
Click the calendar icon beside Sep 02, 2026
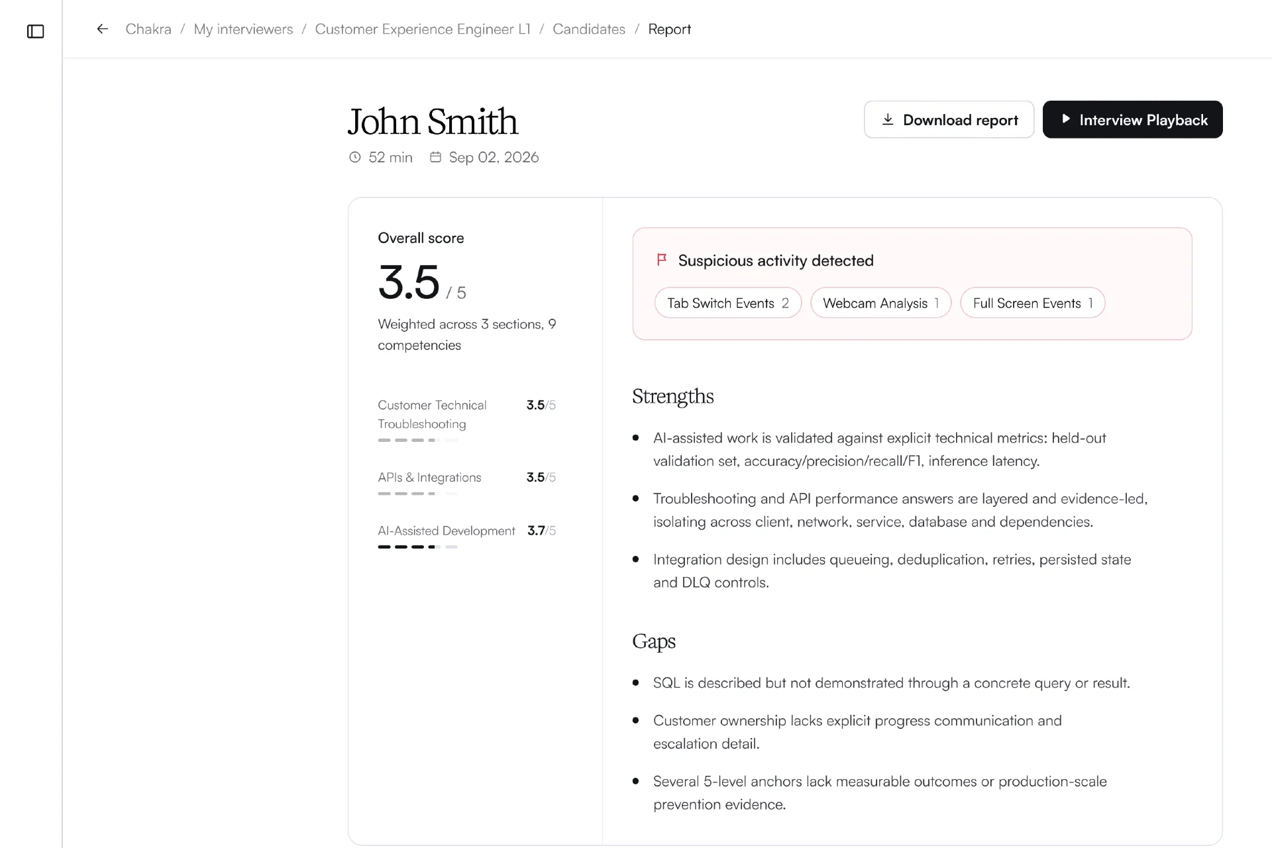(435, 157)
